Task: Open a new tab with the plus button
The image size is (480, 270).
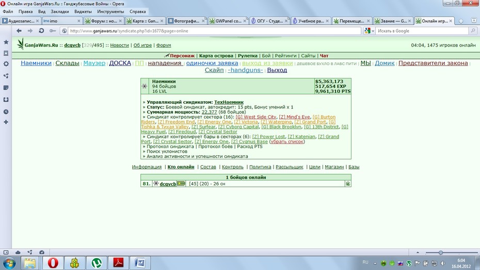Action: point(461,21)
